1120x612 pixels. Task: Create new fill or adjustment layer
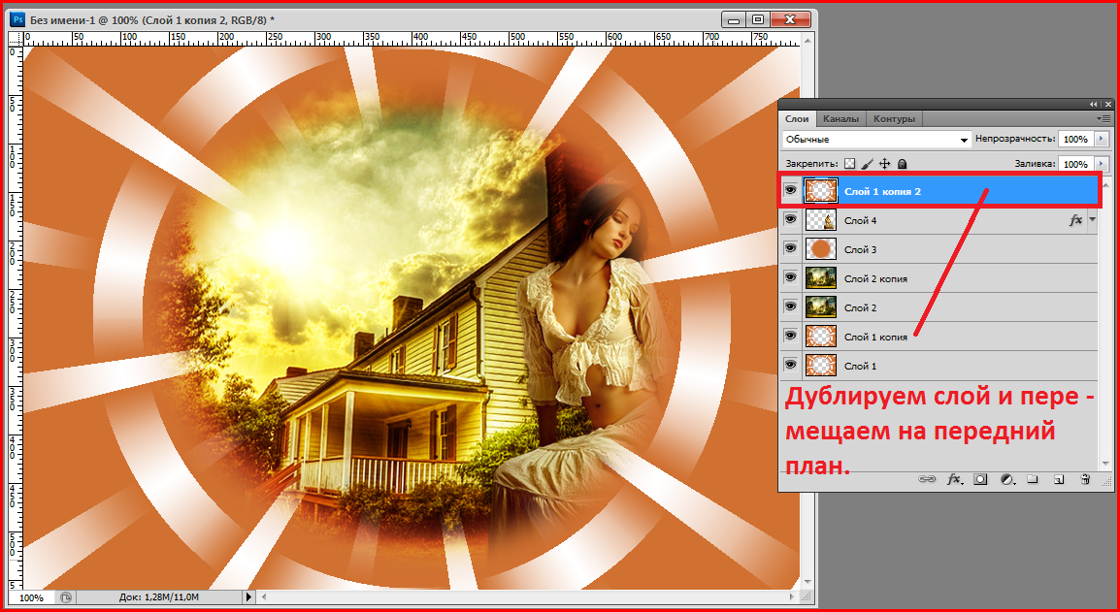[x=1007, y=480]
